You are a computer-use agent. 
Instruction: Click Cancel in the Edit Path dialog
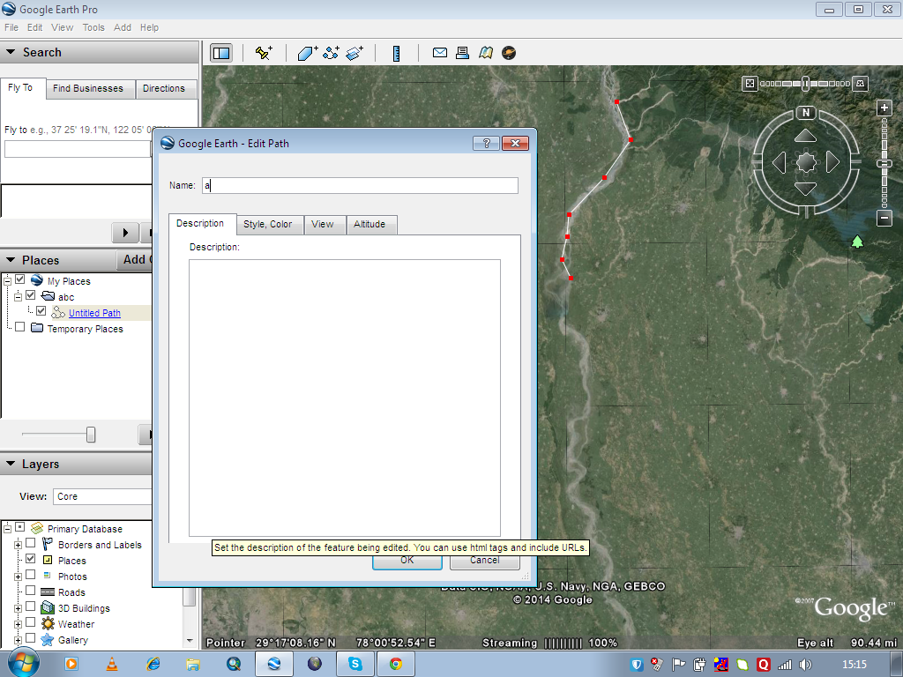click(484, 560)
